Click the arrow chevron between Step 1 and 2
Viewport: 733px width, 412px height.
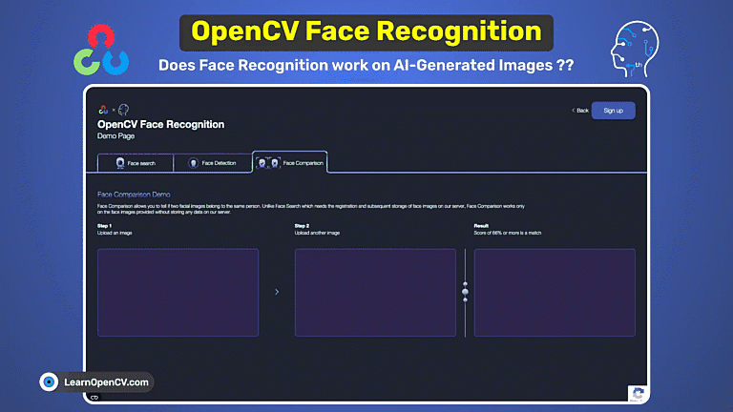[x=277, y=292]
